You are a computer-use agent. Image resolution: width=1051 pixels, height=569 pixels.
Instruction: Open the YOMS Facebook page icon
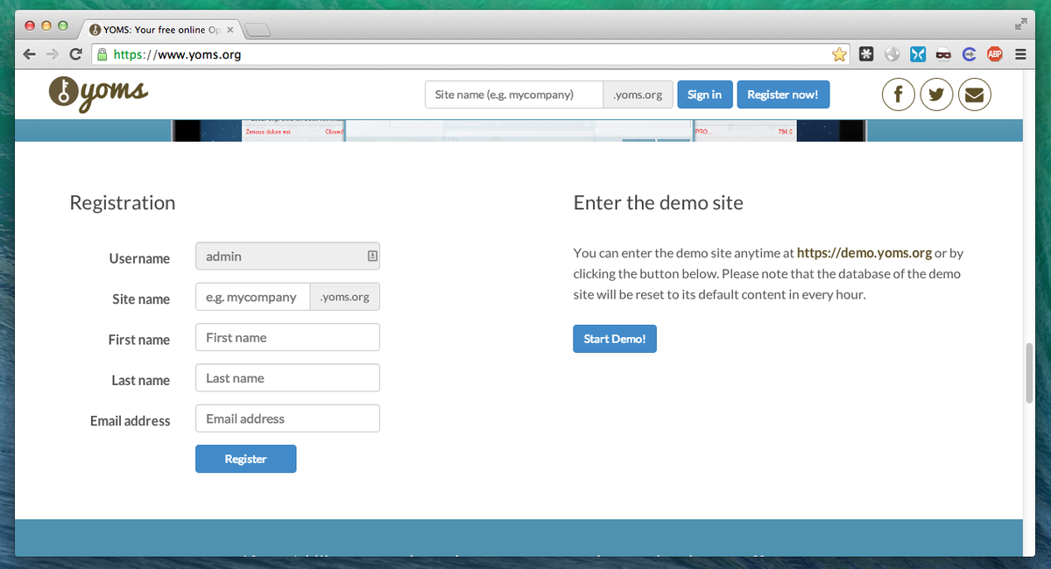coord(899,95)
